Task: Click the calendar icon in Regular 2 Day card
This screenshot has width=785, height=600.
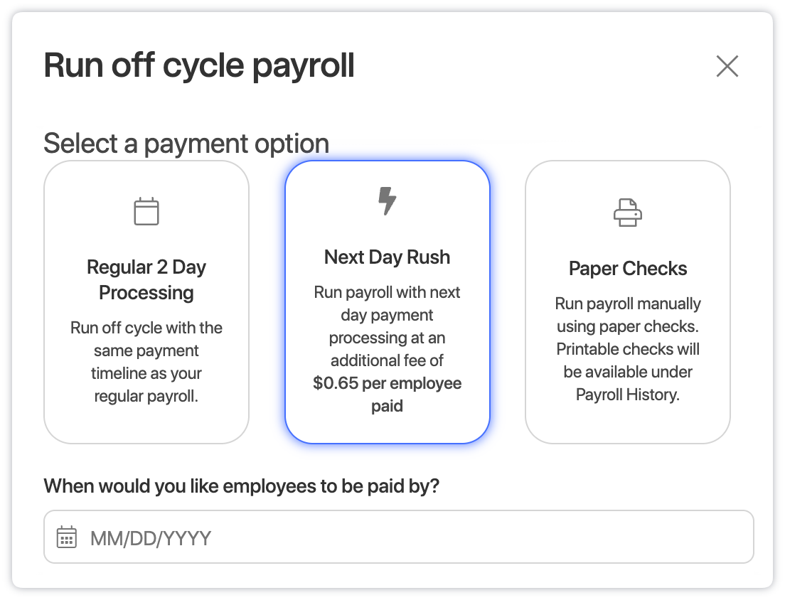Action: [x=146, y=212]
